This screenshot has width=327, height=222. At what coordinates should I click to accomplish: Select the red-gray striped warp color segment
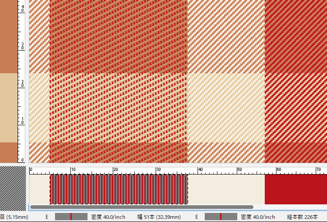(x=119, y=189)
